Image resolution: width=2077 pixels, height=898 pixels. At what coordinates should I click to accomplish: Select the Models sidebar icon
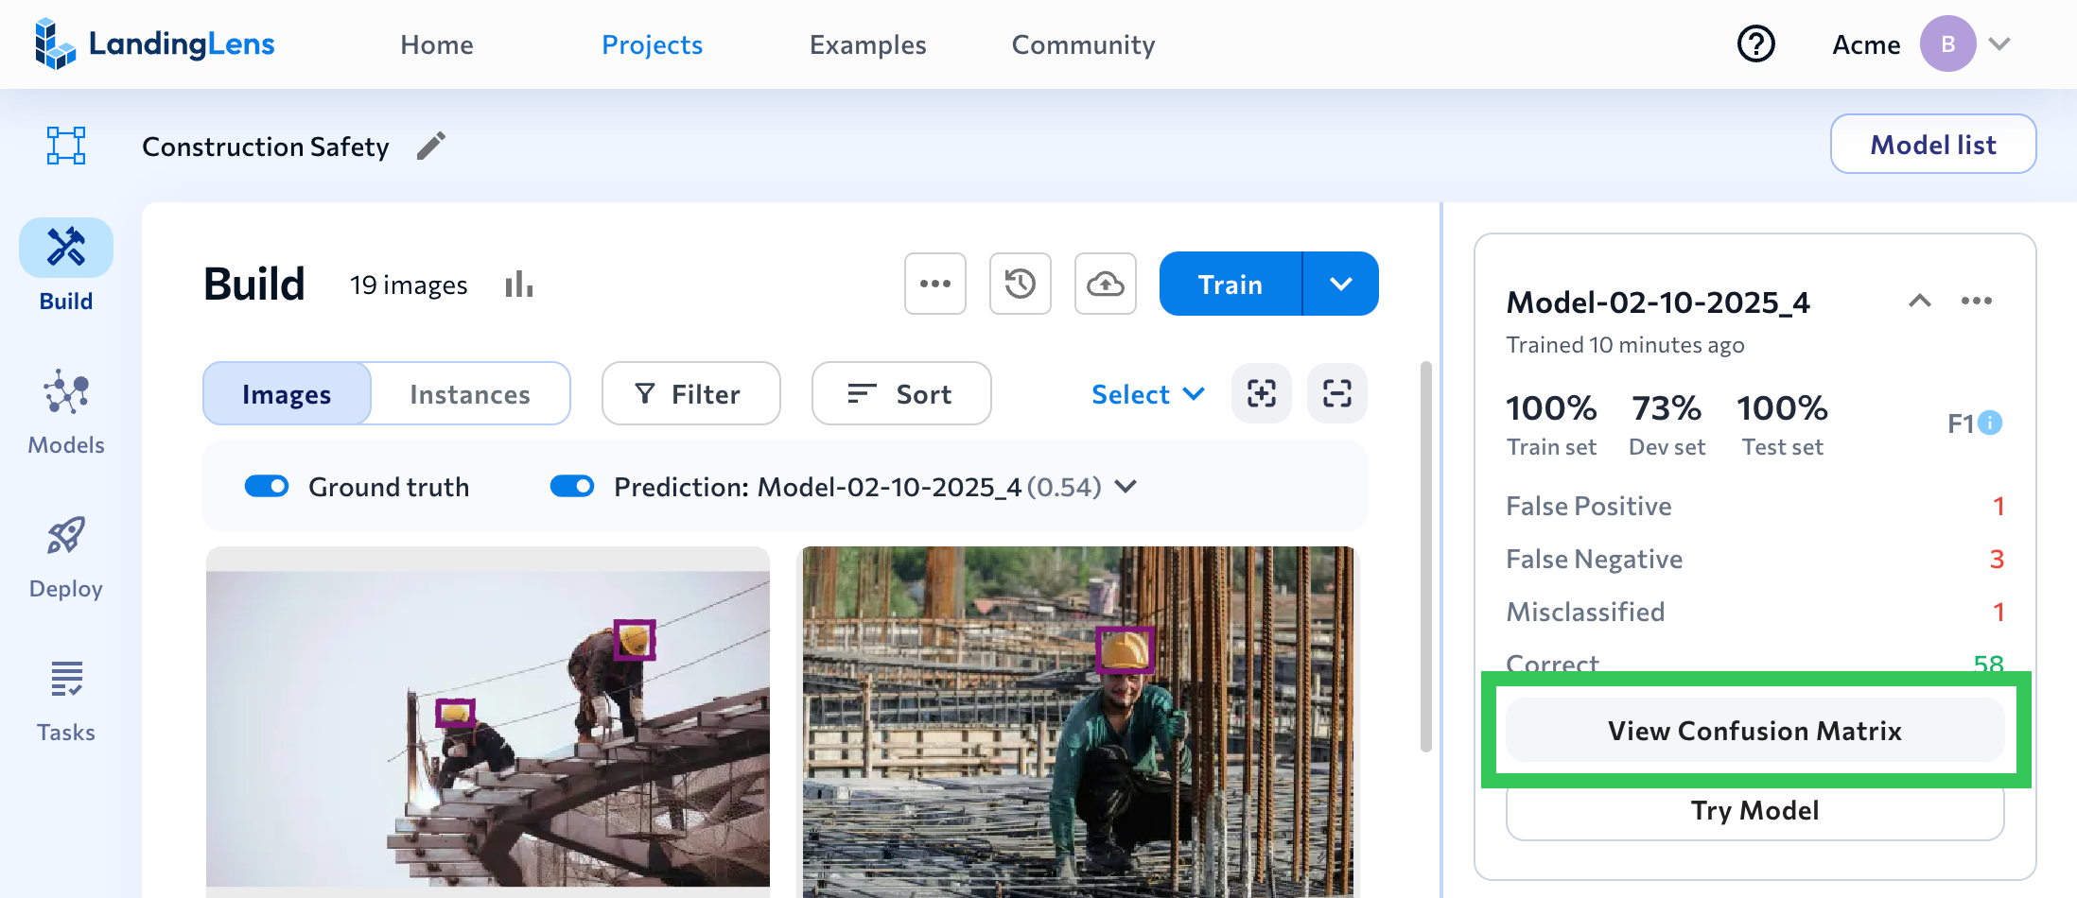pyautogui.click(x=65, y=408)
